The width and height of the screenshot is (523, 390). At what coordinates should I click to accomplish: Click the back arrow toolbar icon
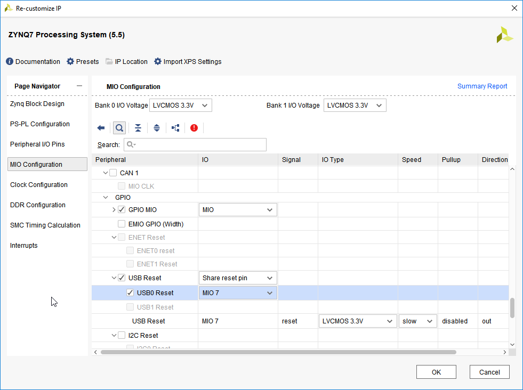[101, 128]
